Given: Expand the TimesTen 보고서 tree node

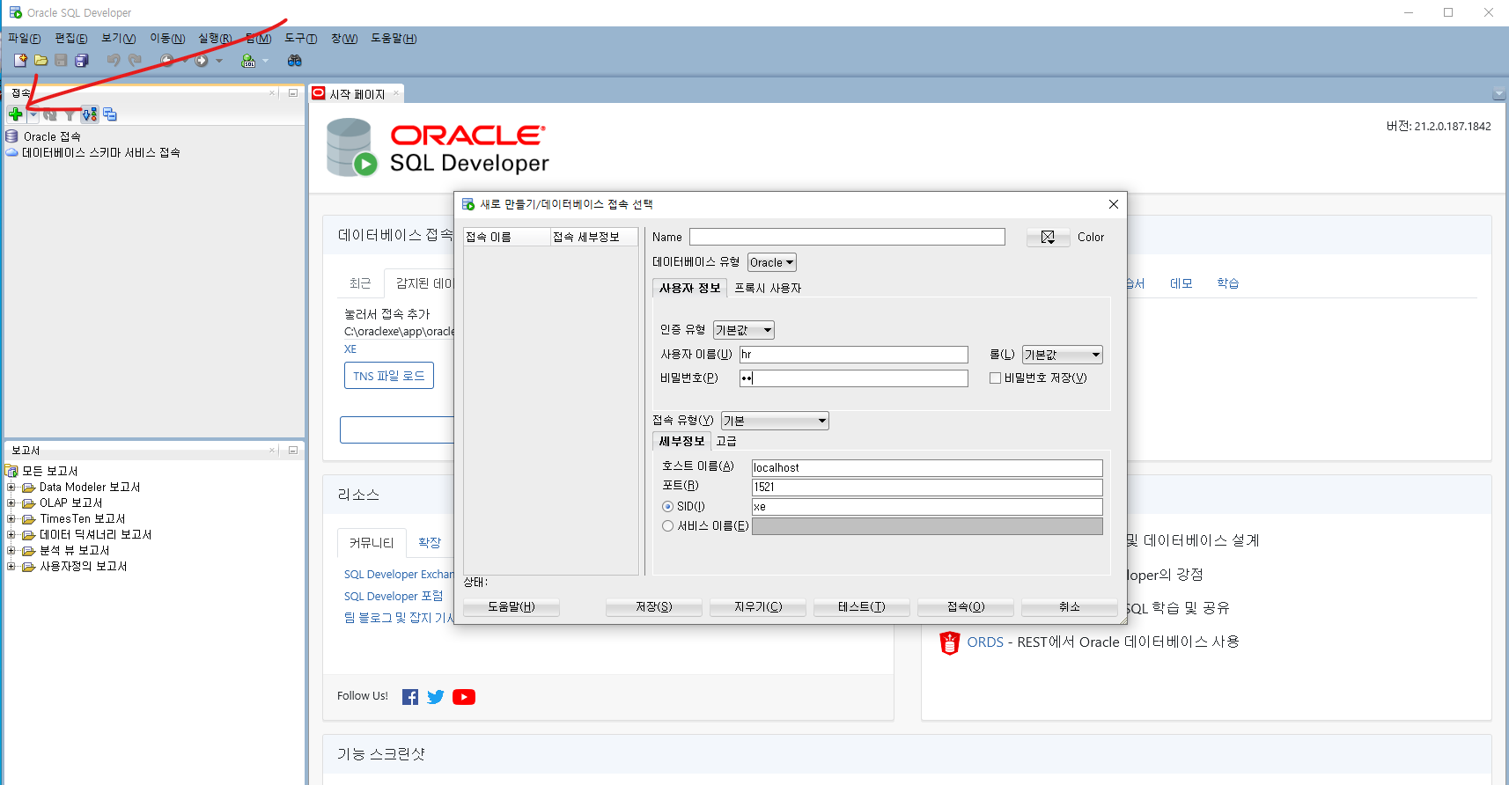Looking at the screenshot, I should click(x=11, y=518).
